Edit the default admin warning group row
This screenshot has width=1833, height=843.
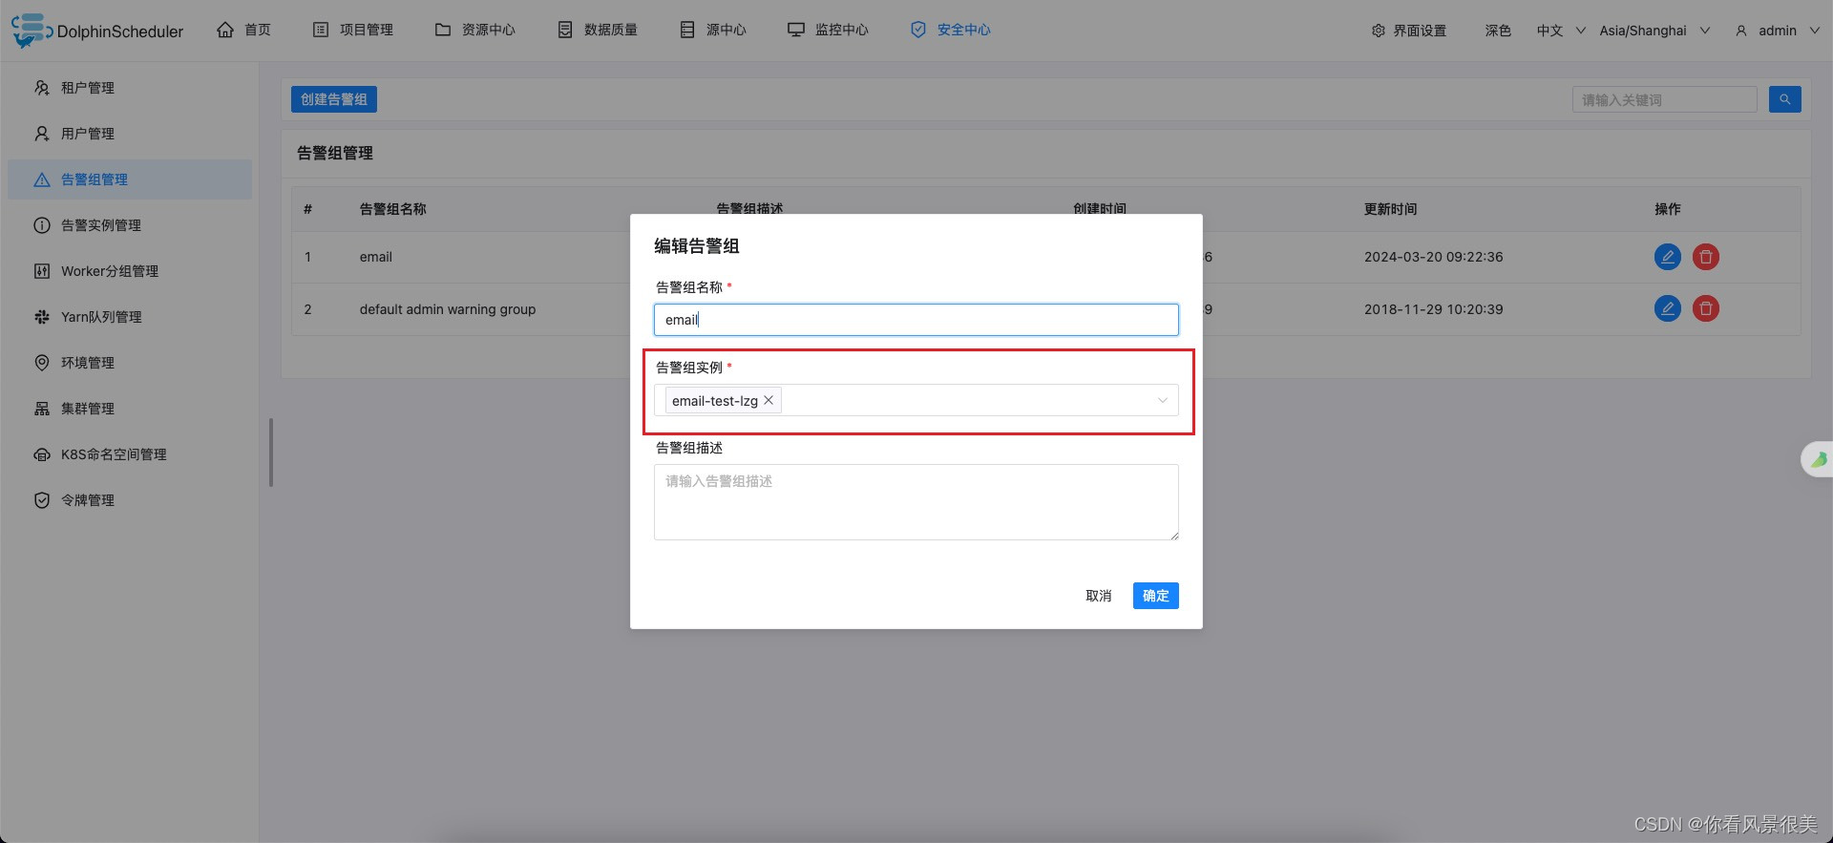[x=1667, y=308]
